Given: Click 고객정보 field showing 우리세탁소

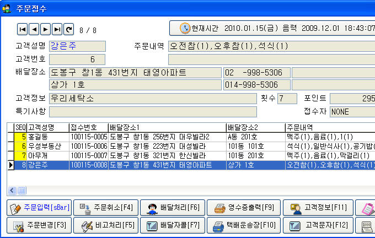Looking at the screenshot, I should tap(153, 99).
